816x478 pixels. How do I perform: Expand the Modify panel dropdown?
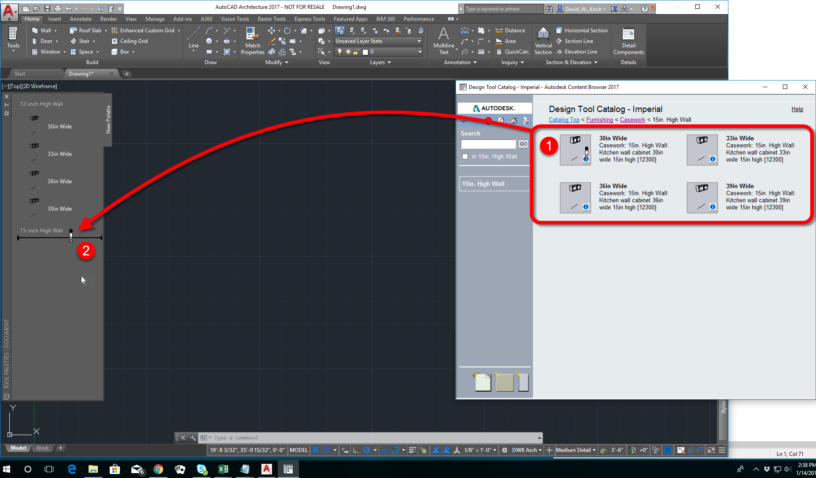(x=277, y=62)
